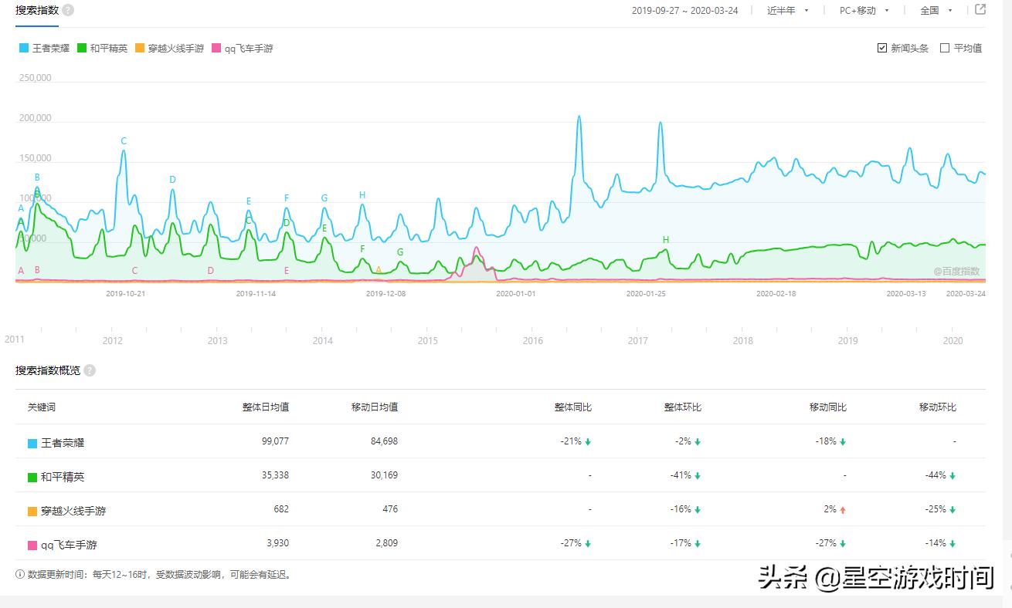Click the blue swatch beside 王者荣耀 in table

32,444
